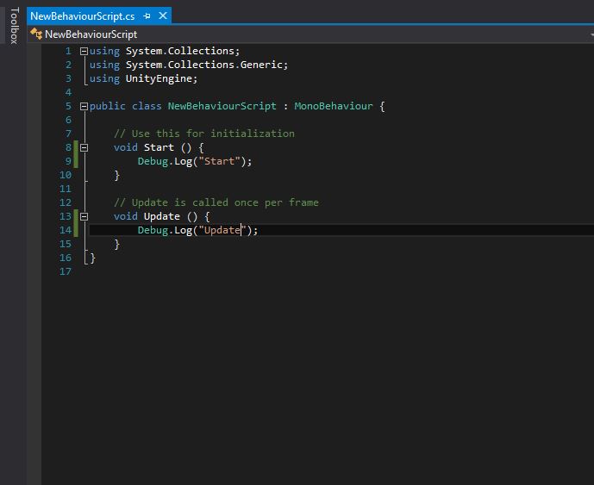
Task: Open the Toolbox side panel
Action: coord(13,26)
